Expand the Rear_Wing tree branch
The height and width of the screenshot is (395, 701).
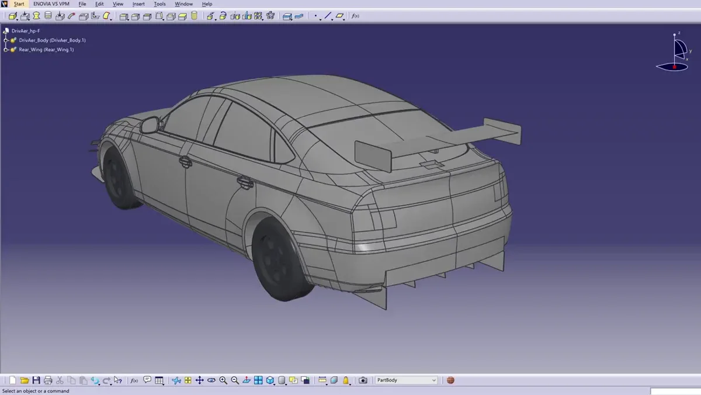click(5, 50)
